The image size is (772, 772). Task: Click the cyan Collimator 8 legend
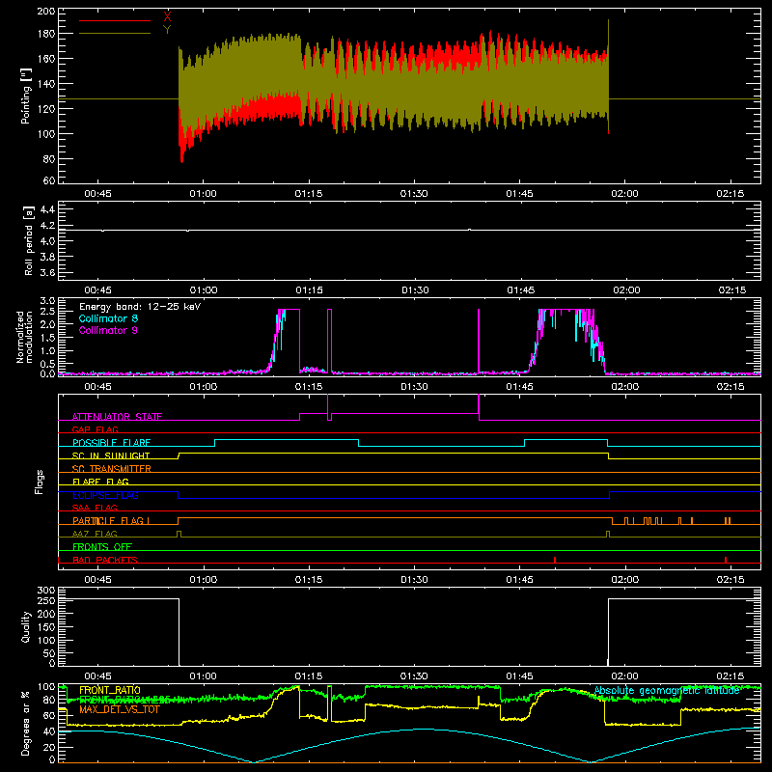(108, 318)
